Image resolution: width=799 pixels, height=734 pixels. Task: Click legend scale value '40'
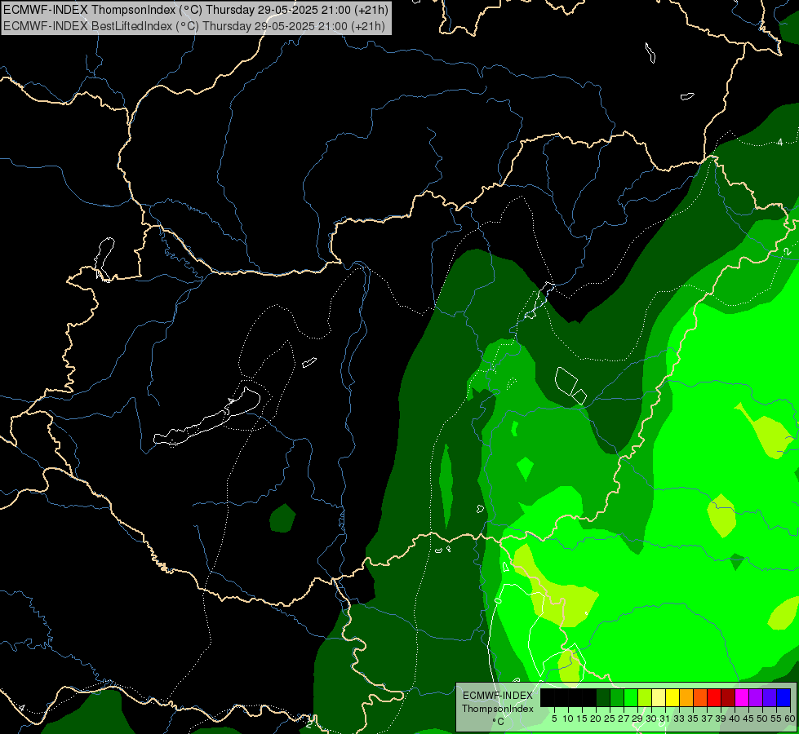point(735,719)
